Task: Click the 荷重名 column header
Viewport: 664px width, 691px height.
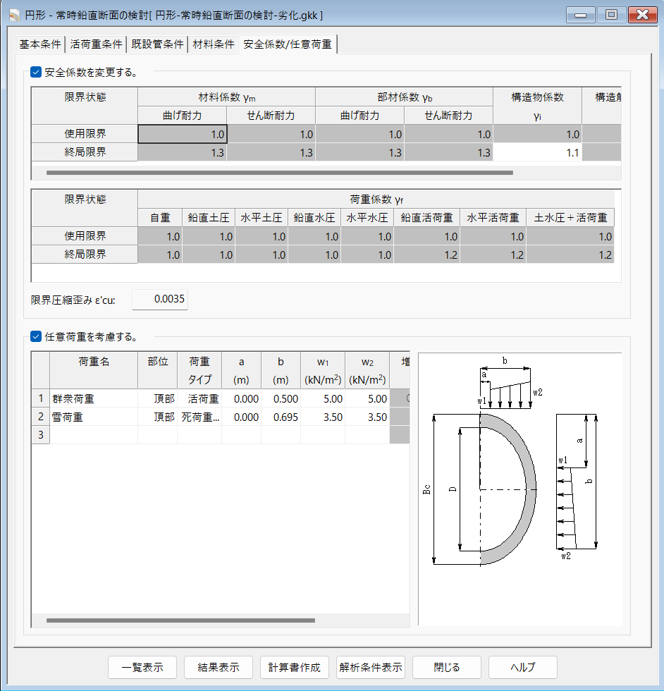Action: click(x=94, y=370)
